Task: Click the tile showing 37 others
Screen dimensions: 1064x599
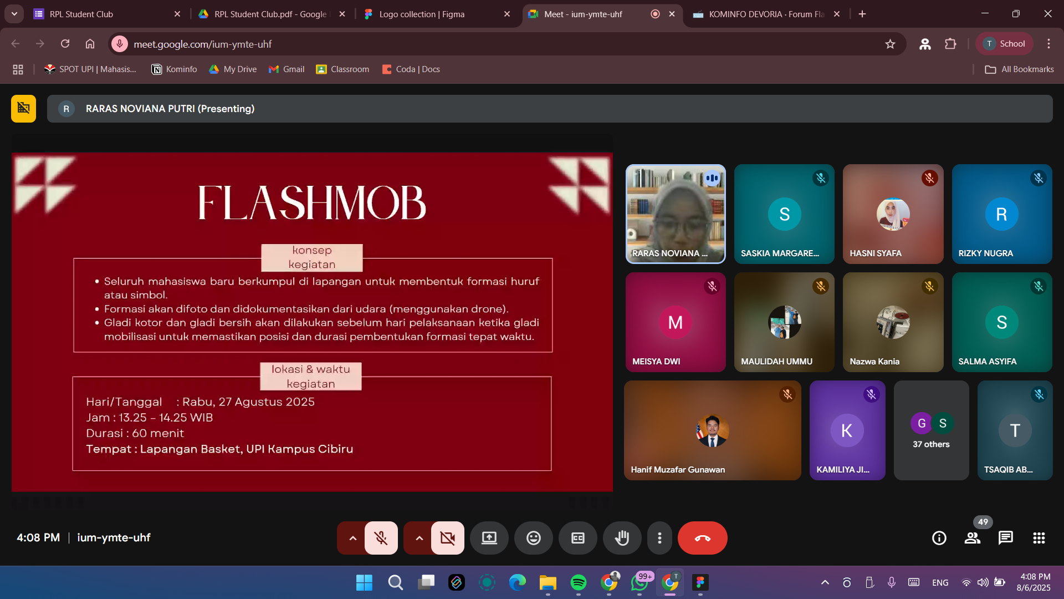Action: [x=930, y=430]
